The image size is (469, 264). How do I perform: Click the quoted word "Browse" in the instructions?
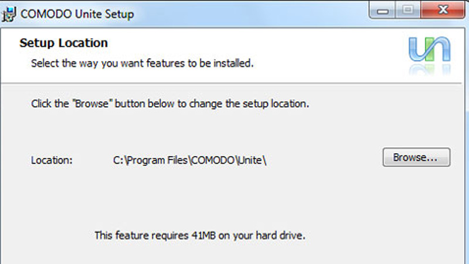click(92, 104)
